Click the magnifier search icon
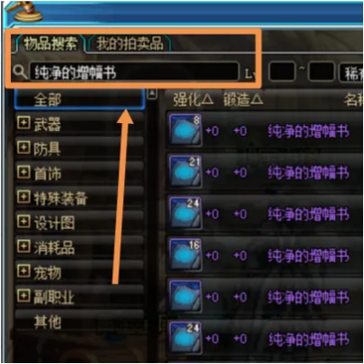The width and height of the screenshot is (364, 364). [20, 72]
